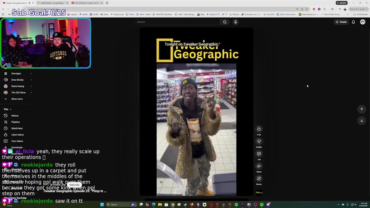
Task: Subscribe to the Tweaker_Geo channel
Action: (x=74, y=185)
